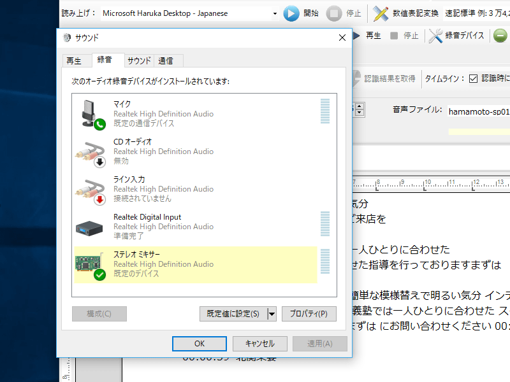This screenshot has width=510, height=382.
Task: Toggle the 認識時 checkbox beside タイムライン
Action: [x=473, y=78]
